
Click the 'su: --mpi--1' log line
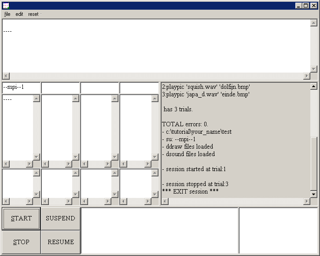pos(179,139)
